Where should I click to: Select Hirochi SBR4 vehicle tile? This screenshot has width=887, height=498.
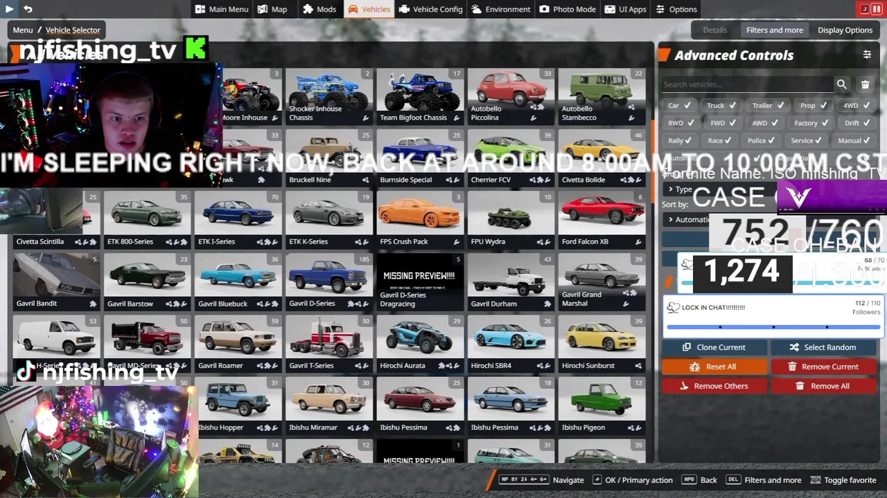511,344
